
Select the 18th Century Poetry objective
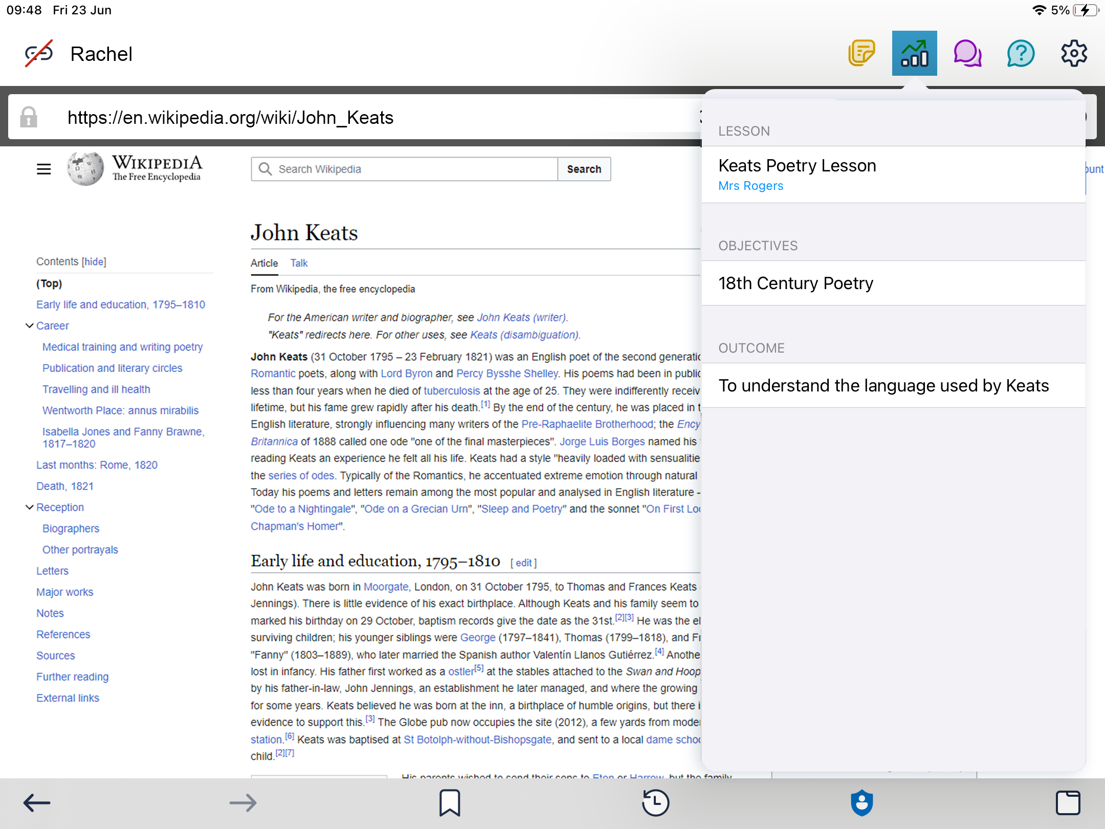click(x=893, y=283)
